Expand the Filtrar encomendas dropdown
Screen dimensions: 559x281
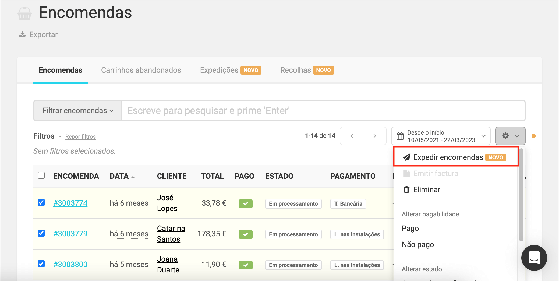[x=78, y=111]
